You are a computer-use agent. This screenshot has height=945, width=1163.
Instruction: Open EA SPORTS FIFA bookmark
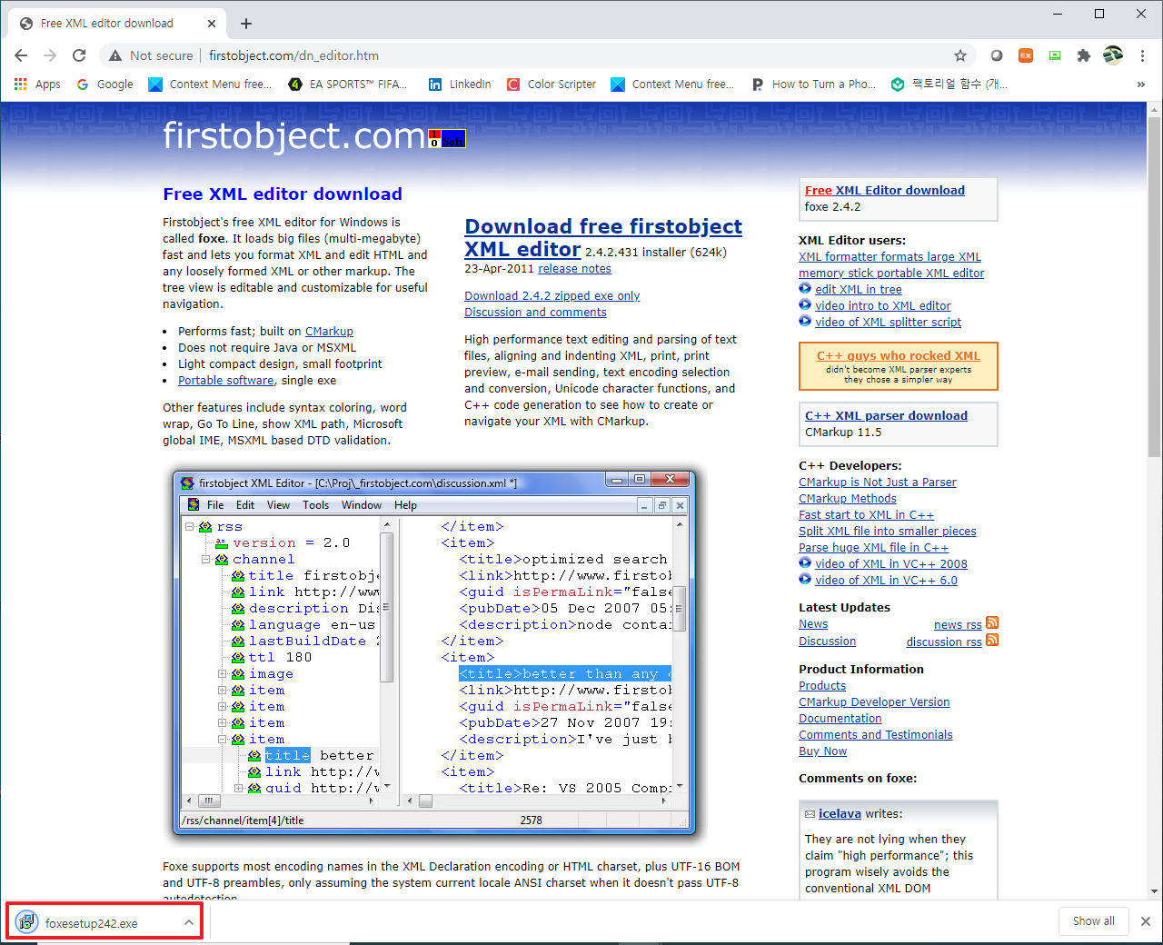pyautogui.click(x=348, y=85)
